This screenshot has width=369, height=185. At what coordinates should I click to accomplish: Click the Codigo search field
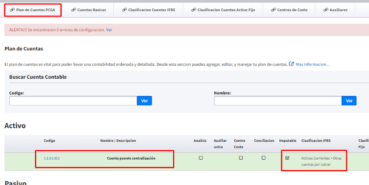73,101
